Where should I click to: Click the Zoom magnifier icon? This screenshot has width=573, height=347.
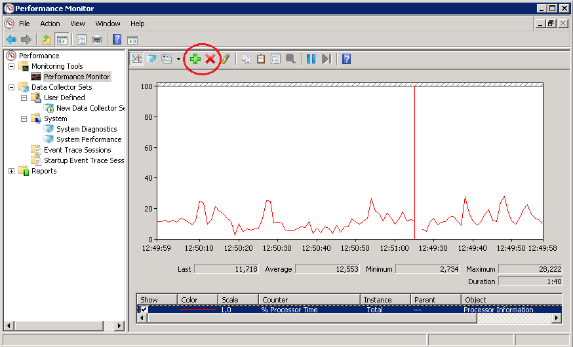pos(291,59)
